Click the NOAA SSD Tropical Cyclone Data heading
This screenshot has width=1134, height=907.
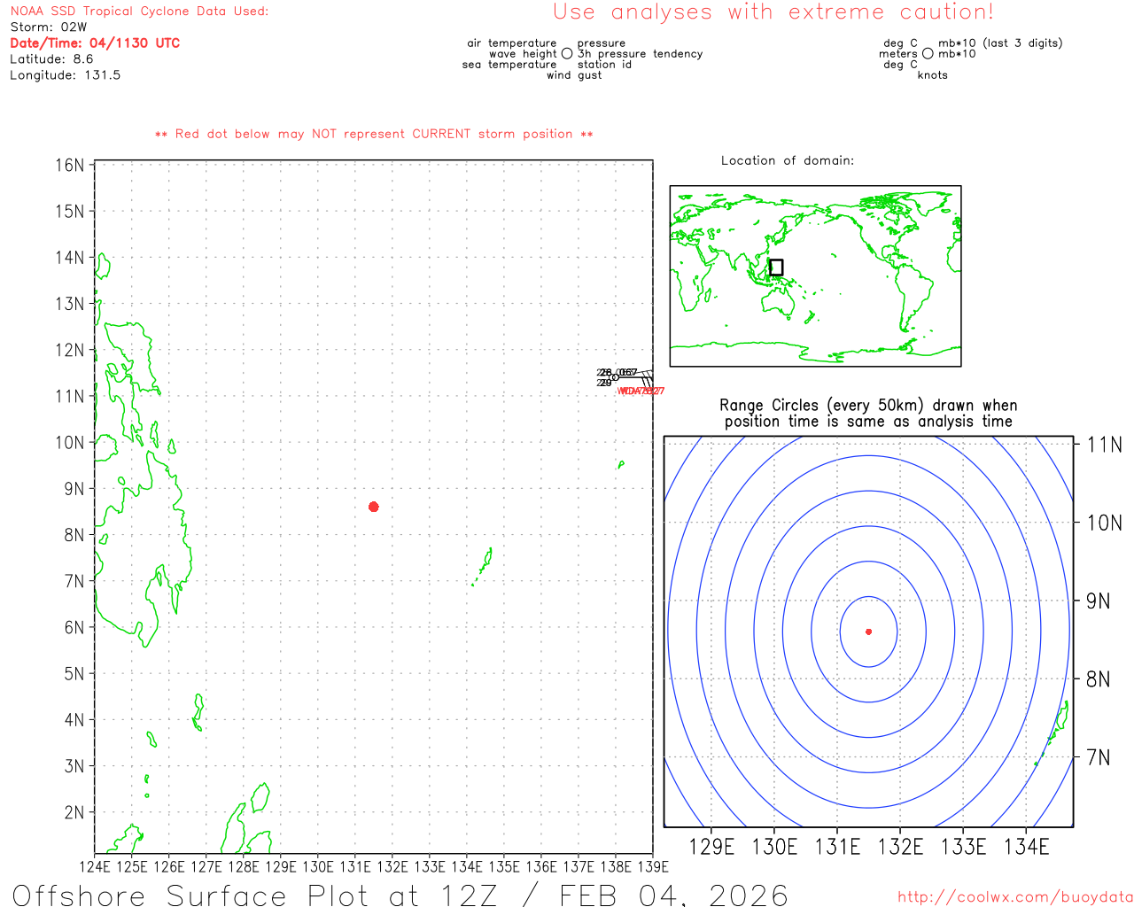point(139,12)
